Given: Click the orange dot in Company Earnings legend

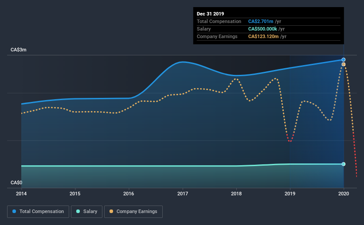Looking at the screenshot, I should pyautogui.click(x=111, y=211).
